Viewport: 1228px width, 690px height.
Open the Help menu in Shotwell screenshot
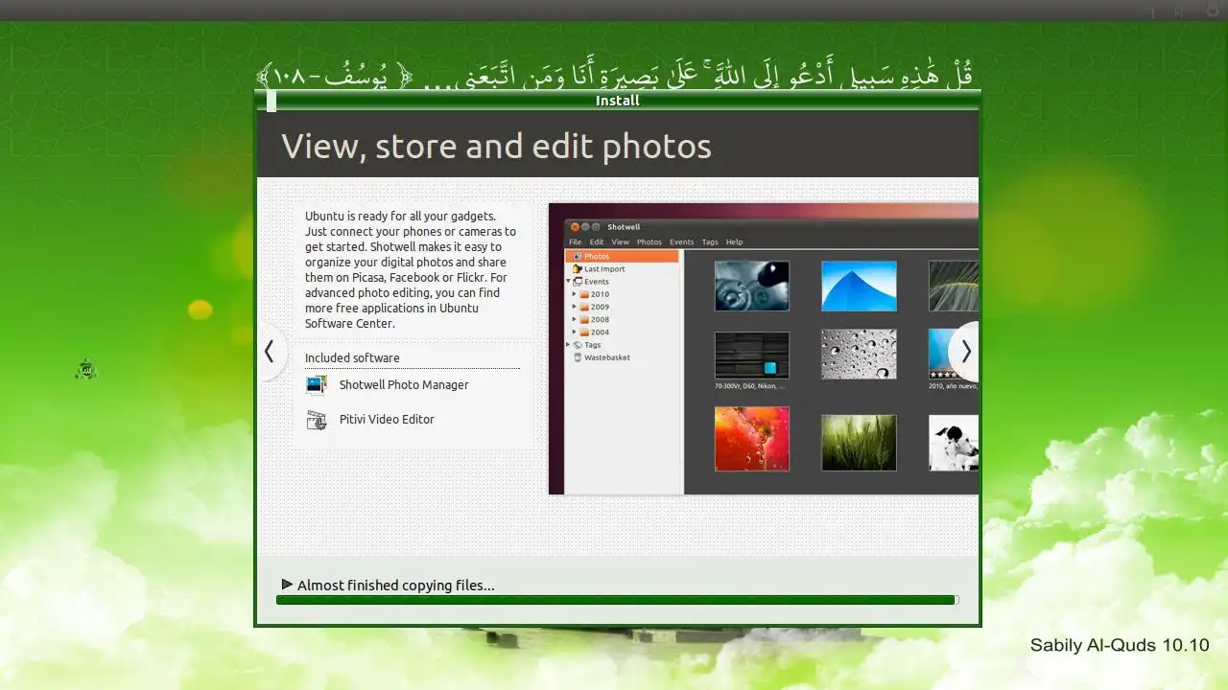(x=734, y=242)
